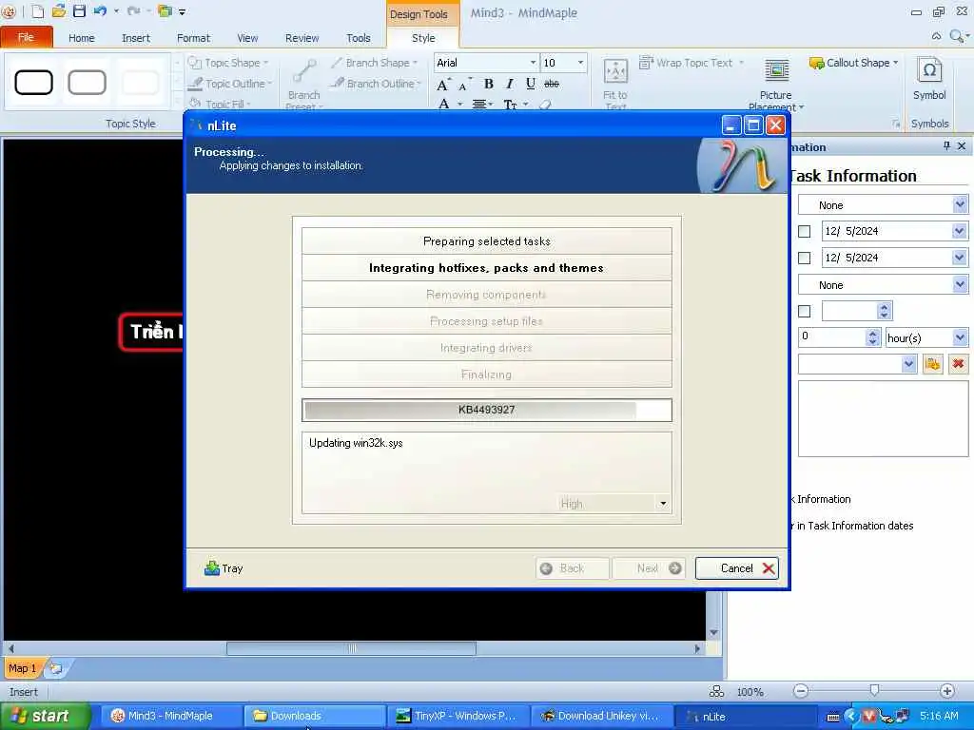Enable the first date checkbox in Task Information
The image size is (974, 730).
(x=805, y=232)
